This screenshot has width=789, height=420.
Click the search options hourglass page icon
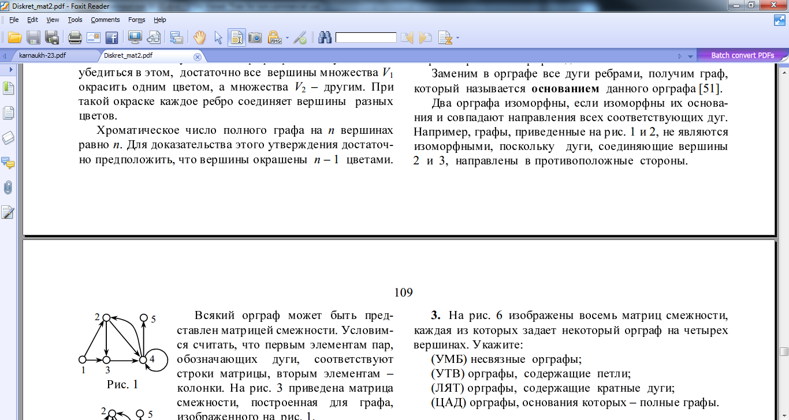[445, 38]
